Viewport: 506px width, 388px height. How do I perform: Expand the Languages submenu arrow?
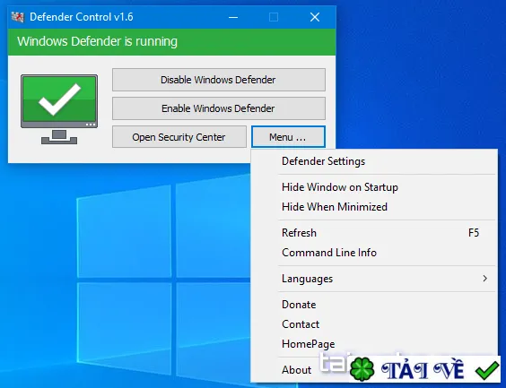tap(484, 279)
